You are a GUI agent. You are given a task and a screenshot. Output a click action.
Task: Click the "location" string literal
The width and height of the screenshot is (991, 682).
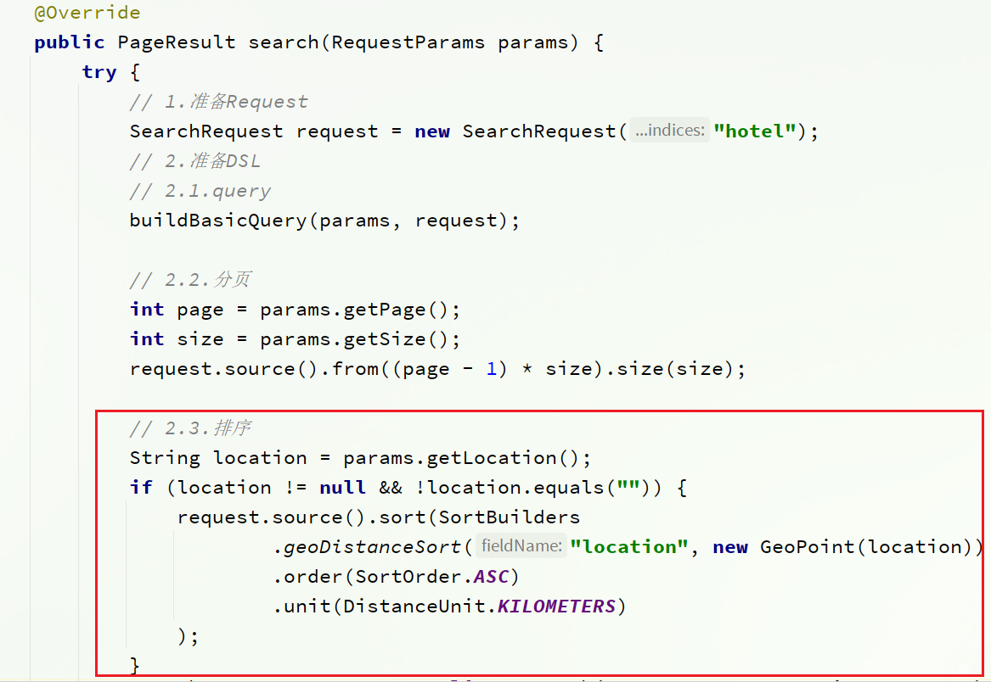629,547
